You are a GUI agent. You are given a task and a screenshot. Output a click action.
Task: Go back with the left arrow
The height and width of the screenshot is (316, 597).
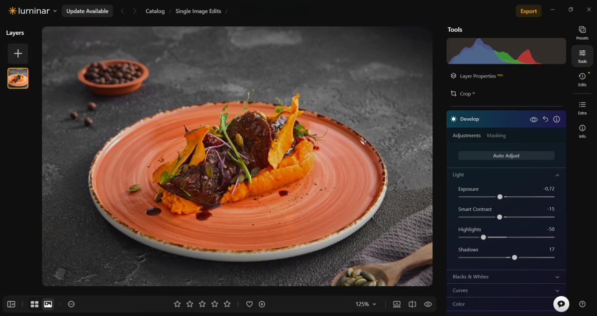coord(122,11)
